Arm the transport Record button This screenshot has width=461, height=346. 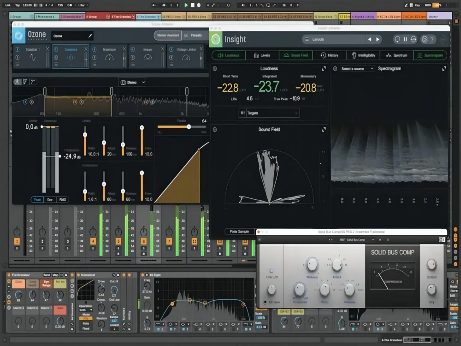coord(199,5)
